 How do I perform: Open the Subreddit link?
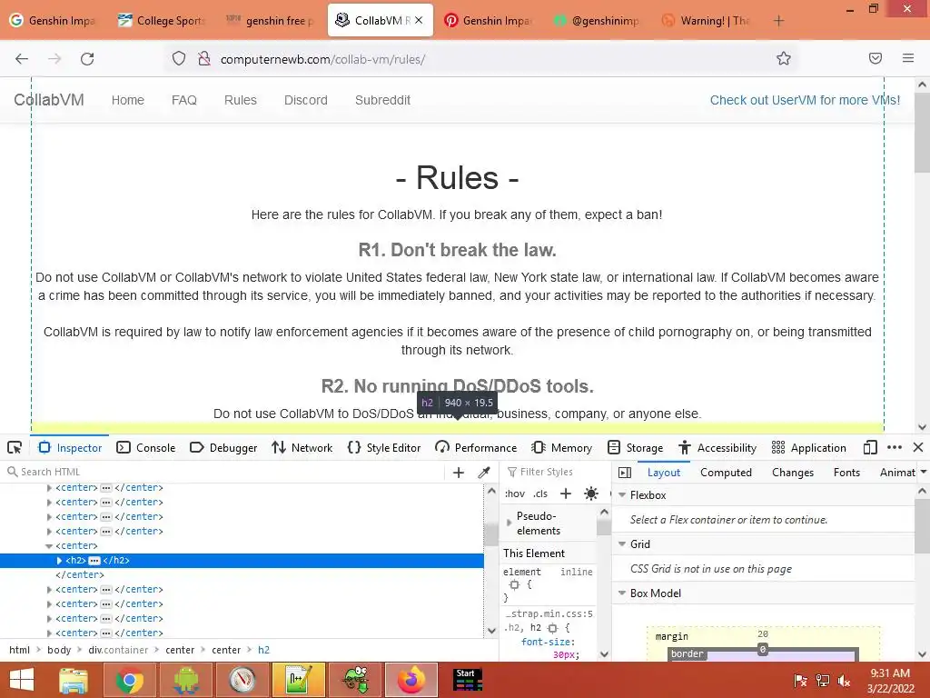[382, 100]
